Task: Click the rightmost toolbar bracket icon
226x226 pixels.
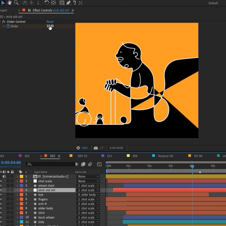Action: click(81, 3)
